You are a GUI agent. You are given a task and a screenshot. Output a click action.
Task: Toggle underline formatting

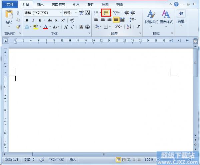[40, 20]
